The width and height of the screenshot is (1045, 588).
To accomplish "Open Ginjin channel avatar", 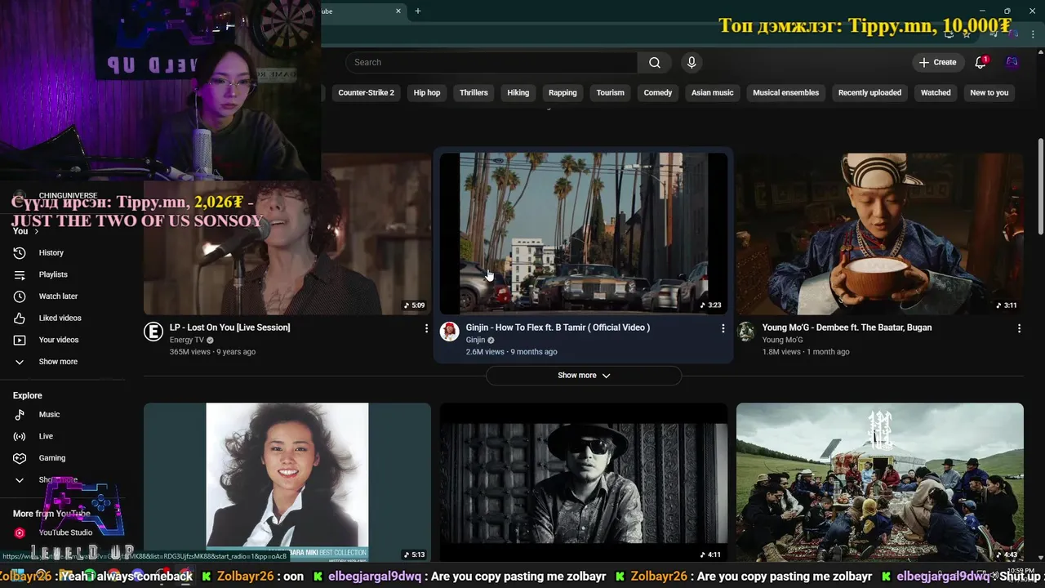I will coord(449,331).
